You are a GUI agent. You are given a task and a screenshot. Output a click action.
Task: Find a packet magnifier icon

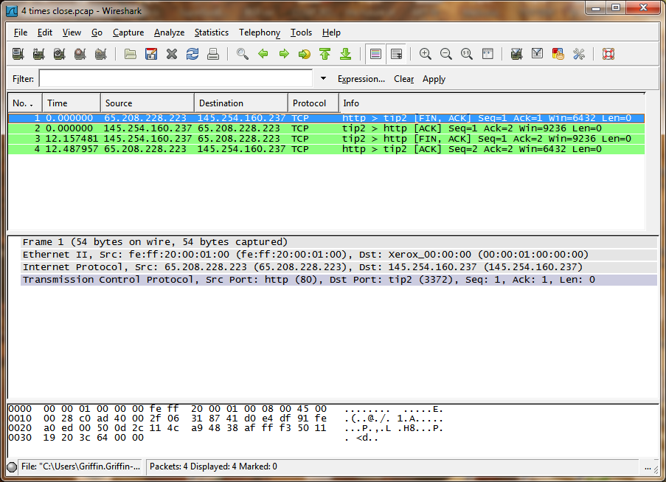pyautogui.click(x=243, y=54)
